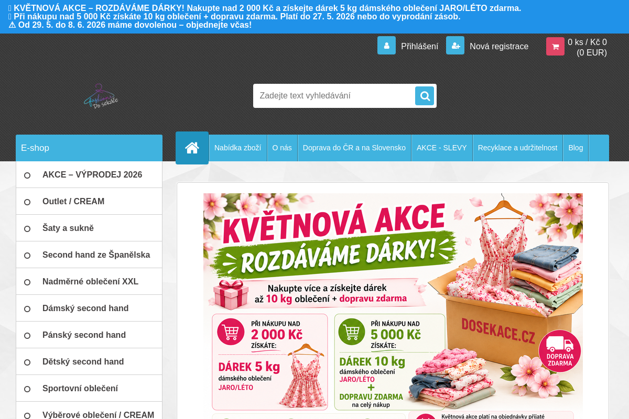Click the new registration user-plus icon
The width and height of the screenshot is (629, 419).
(x=455, y=46)
